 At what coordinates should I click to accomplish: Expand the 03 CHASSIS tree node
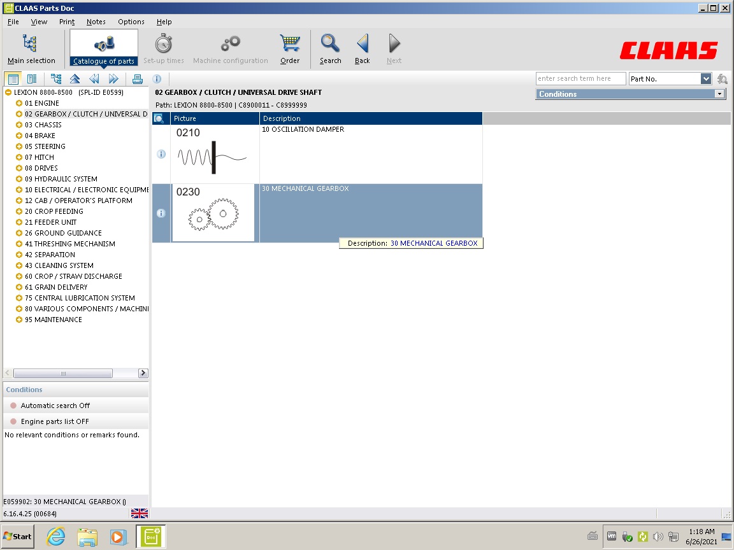click(19, 125)
